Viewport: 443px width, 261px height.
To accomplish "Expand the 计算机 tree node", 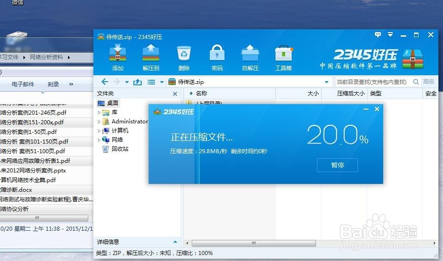I will pos(99,131).
